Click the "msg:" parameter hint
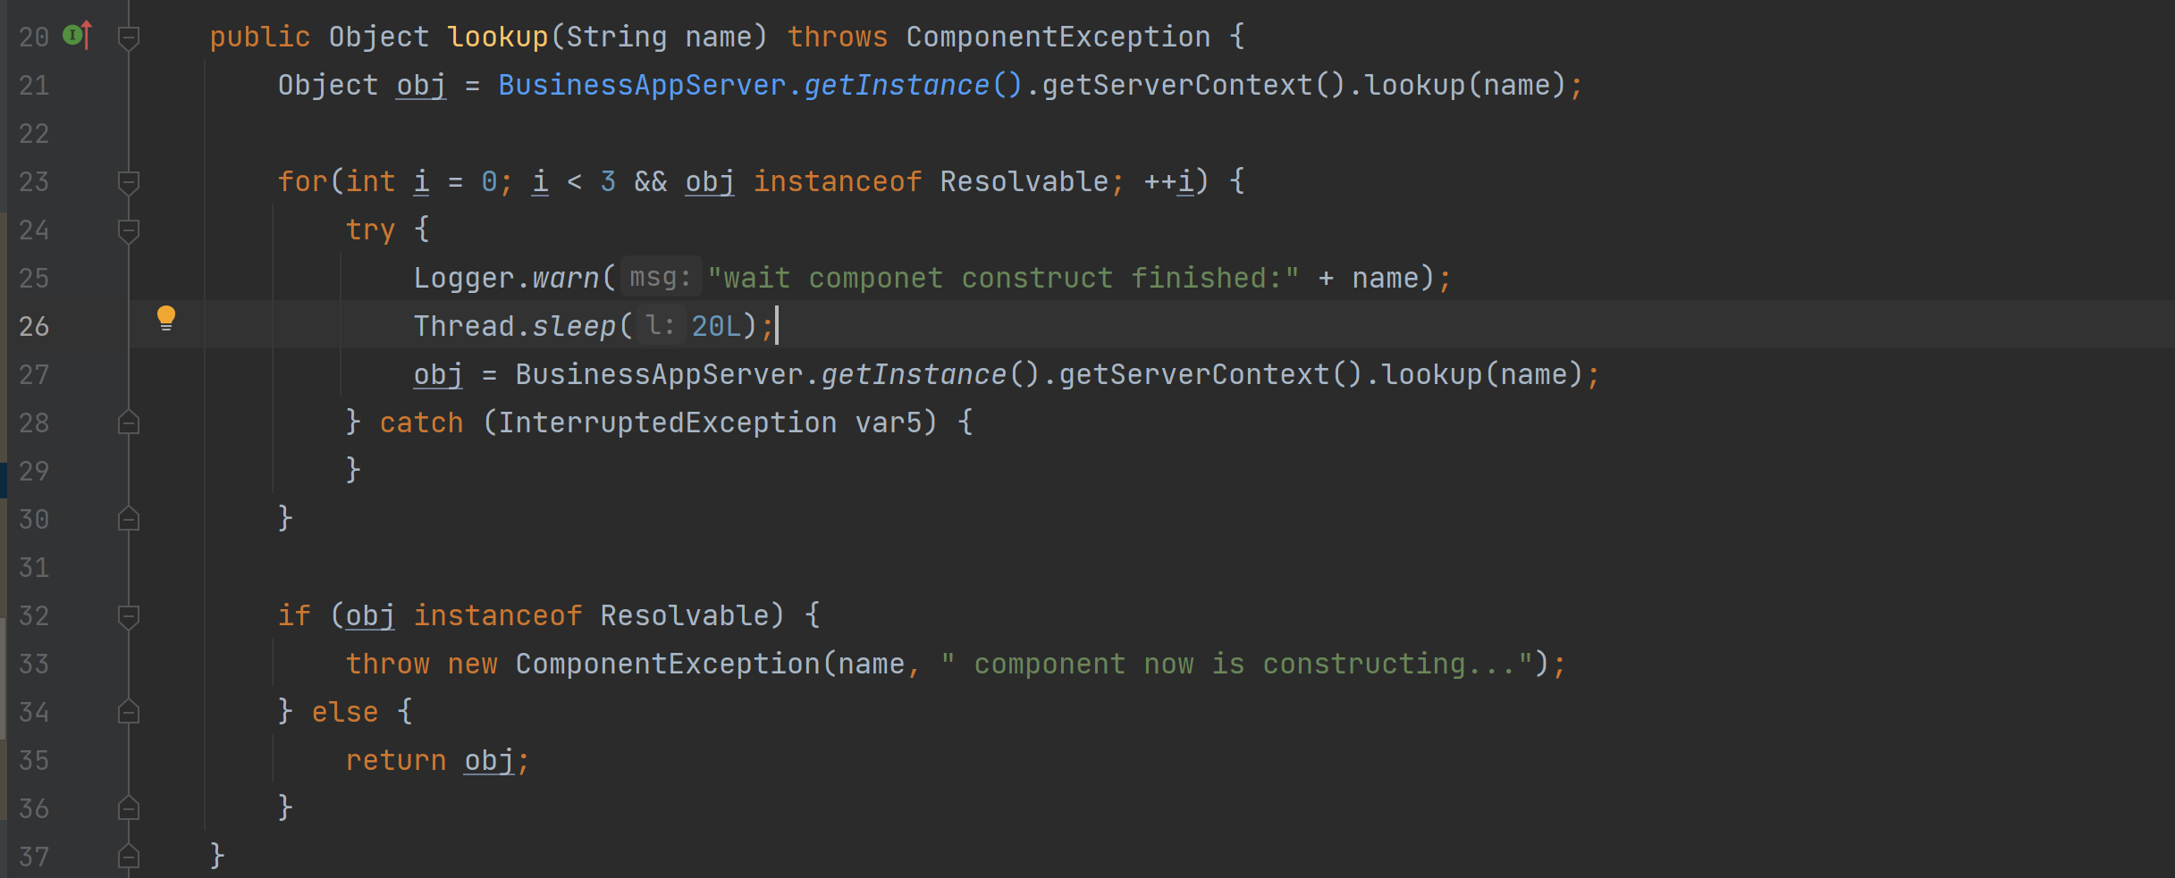The height and width of the screenshot is (878, 2175). pos(660,278)
